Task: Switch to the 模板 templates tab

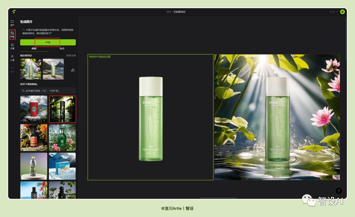Action: click(34, 48)
